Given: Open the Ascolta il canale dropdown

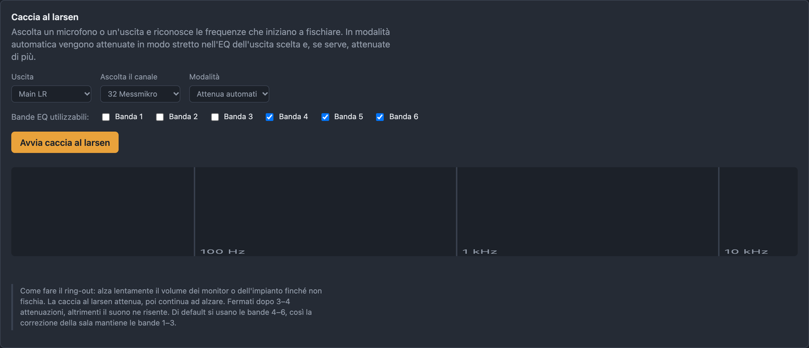Looking at the screenshot, I should (140, 94).
